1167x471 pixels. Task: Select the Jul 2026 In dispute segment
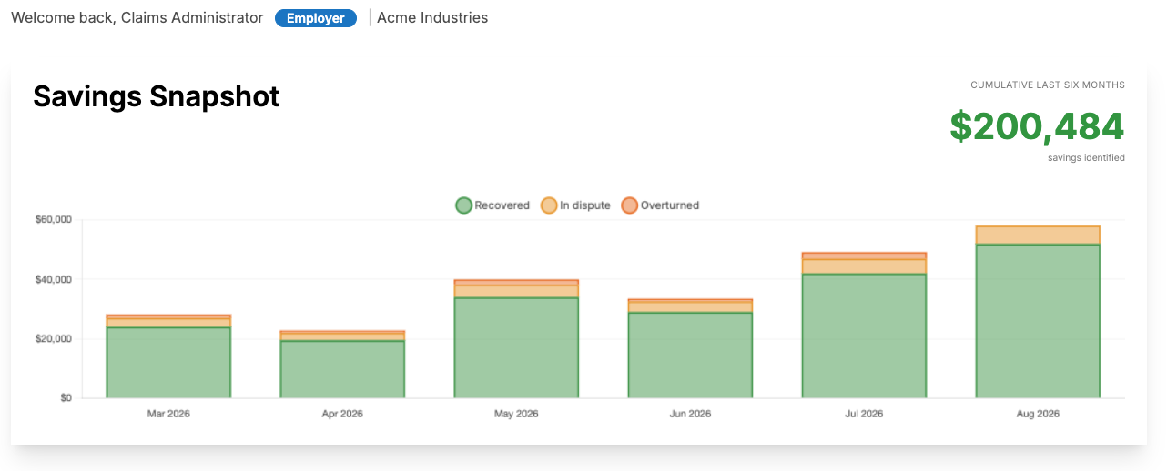click(864, 267)
